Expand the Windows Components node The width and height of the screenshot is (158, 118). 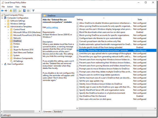tap(8, 58)
